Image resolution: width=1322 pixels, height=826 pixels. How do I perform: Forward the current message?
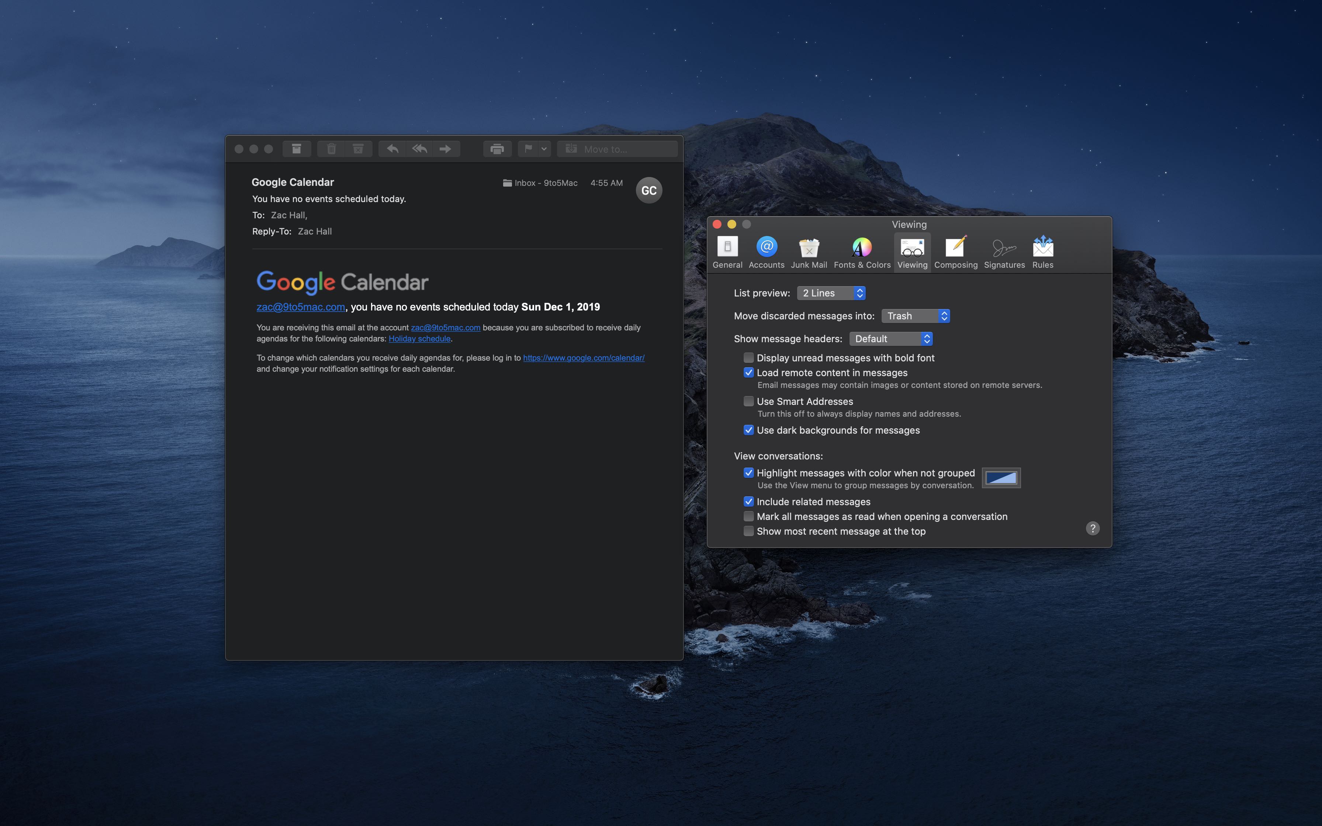[x=446, y=149]
